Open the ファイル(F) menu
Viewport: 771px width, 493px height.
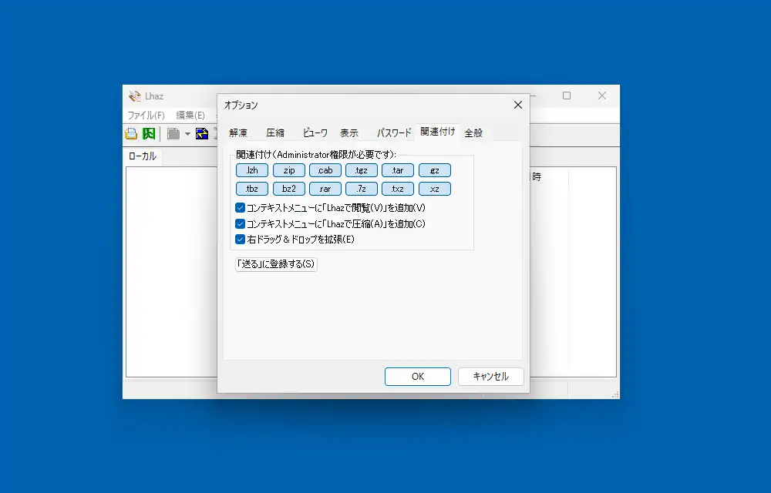(146, 116)
